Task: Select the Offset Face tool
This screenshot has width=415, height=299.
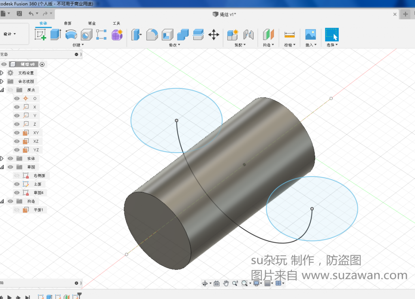Action: pyautogui.click(x=198, y=35)
